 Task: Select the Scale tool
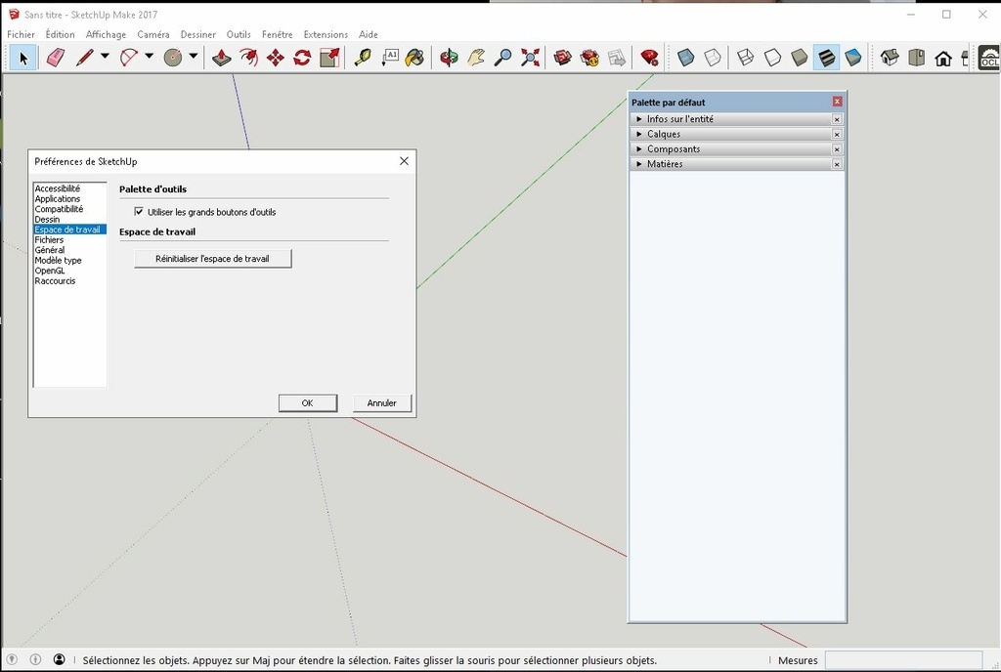pyautogui.click(x=329, y=58)
